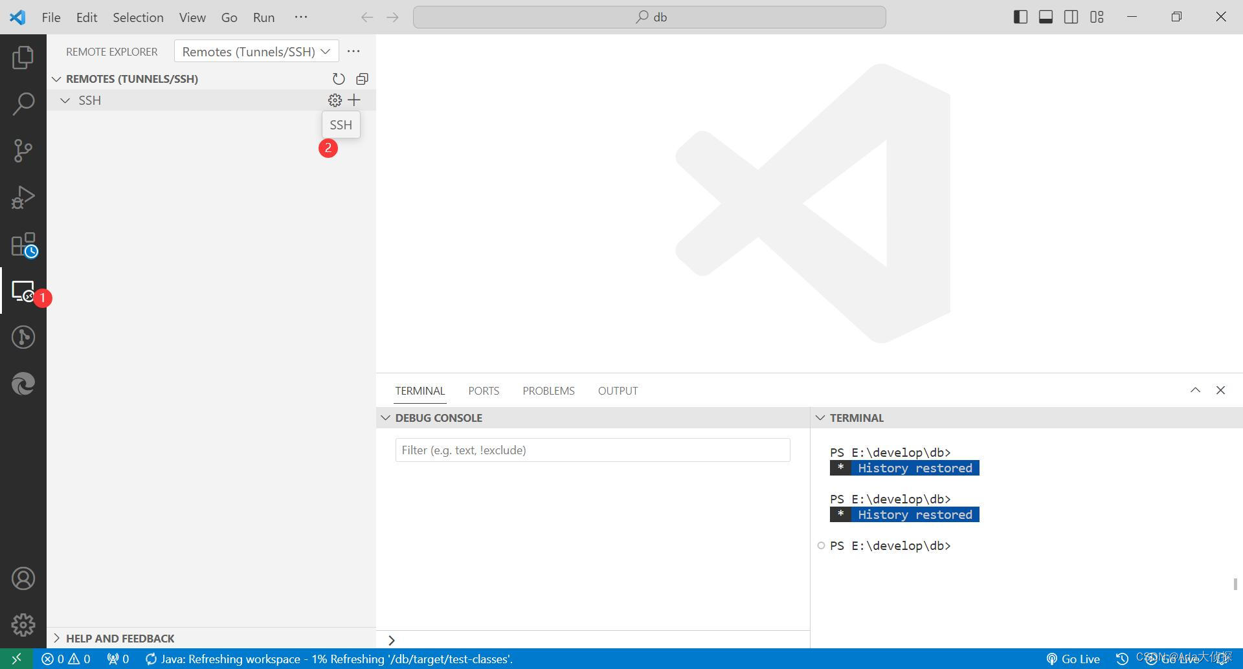The image size is (1243, 669).
Task: Collapse the DEBUG CONSOLE section
Action: point(386,418)
